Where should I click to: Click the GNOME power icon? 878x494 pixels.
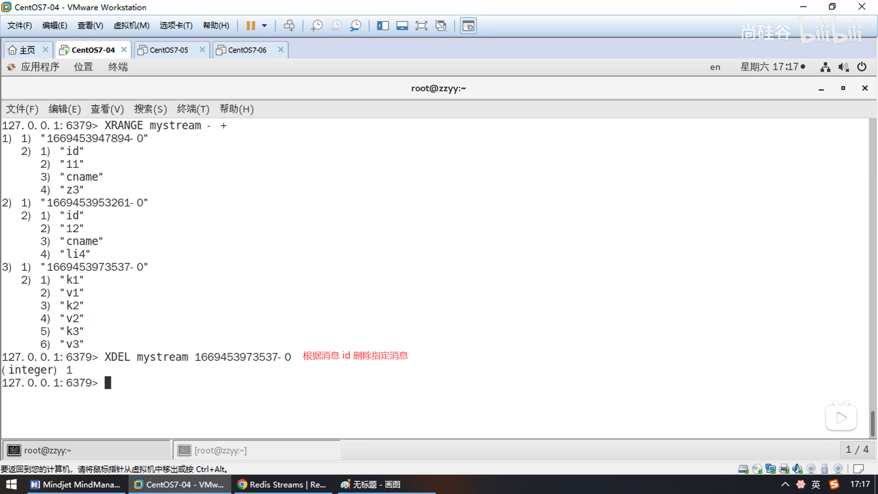point(862,67)
